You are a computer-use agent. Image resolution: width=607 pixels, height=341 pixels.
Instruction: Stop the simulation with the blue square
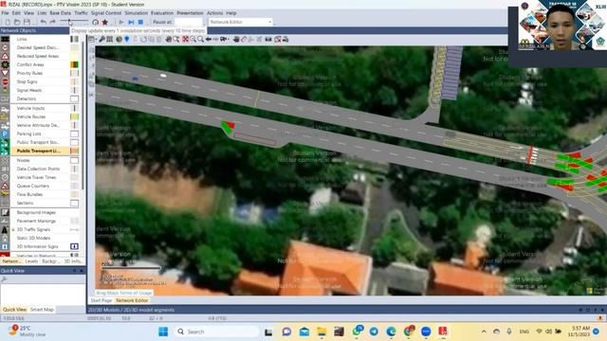141,22
